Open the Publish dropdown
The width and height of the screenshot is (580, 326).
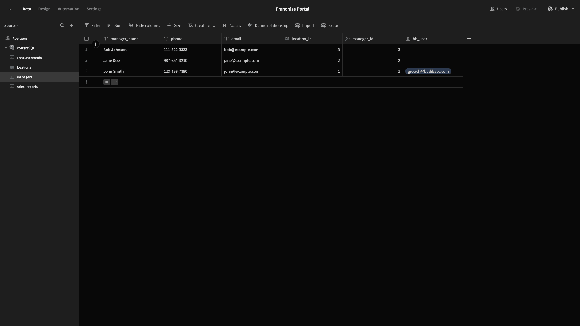(561, 9)
